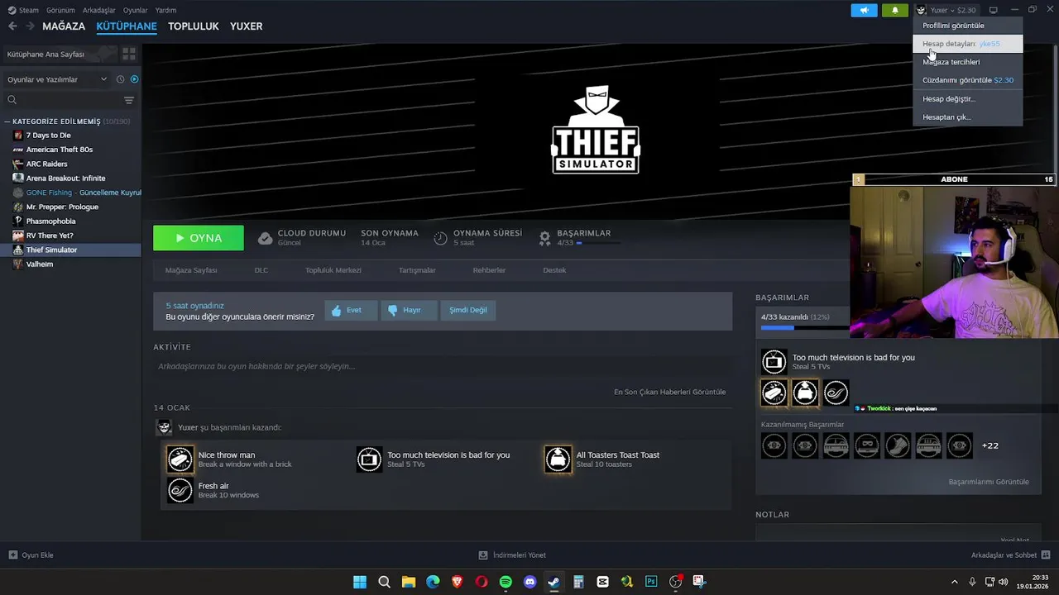Click Oyun Ekle add game button
This screenshot has width=1059, height=595.
[31, 555]
